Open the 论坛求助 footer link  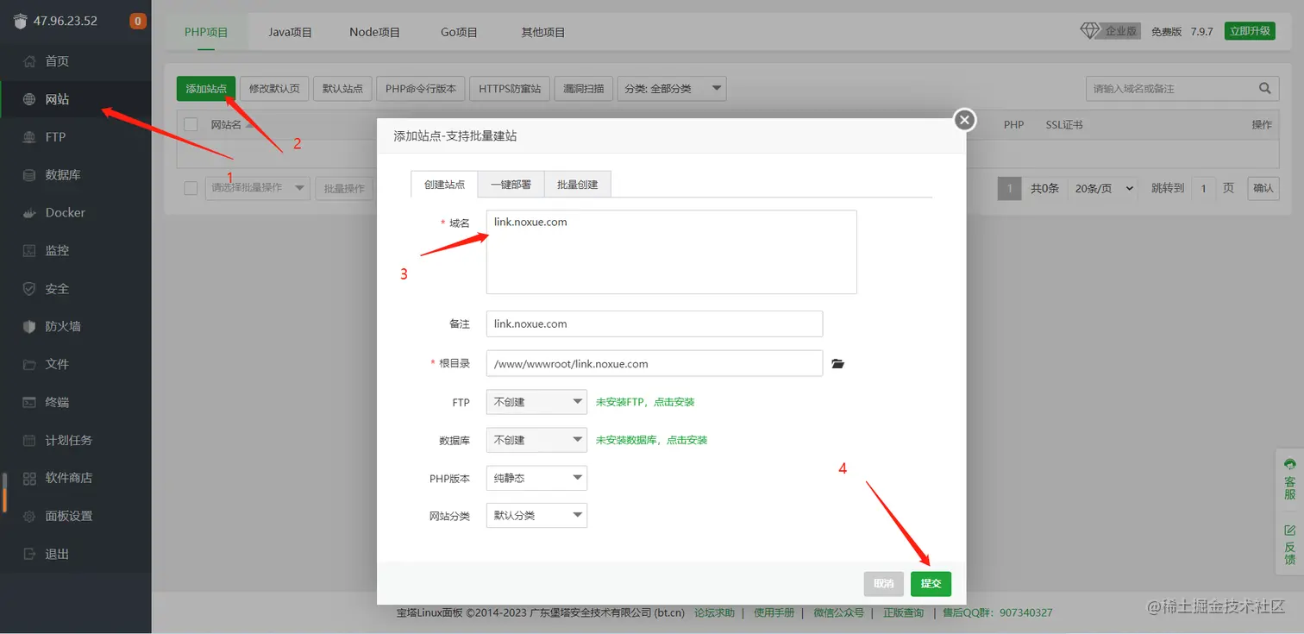point(714,612)
